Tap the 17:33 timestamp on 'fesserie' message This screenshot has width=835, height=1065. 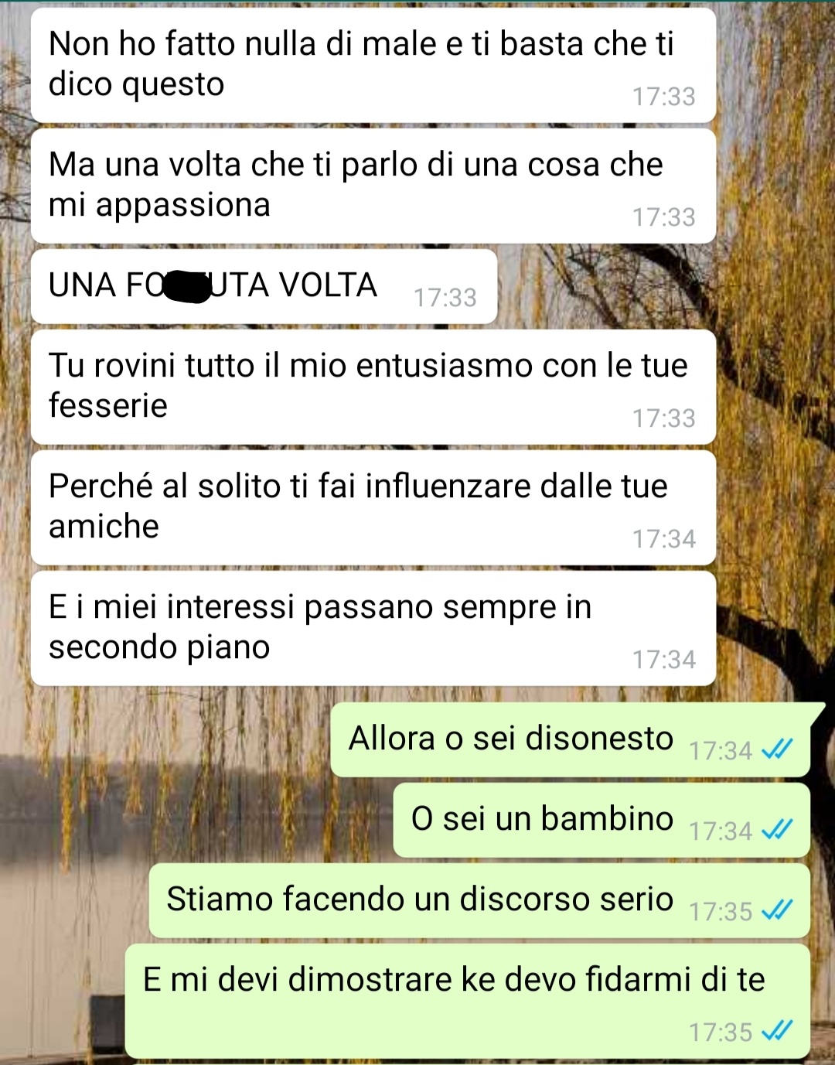(x=664, y=418)
